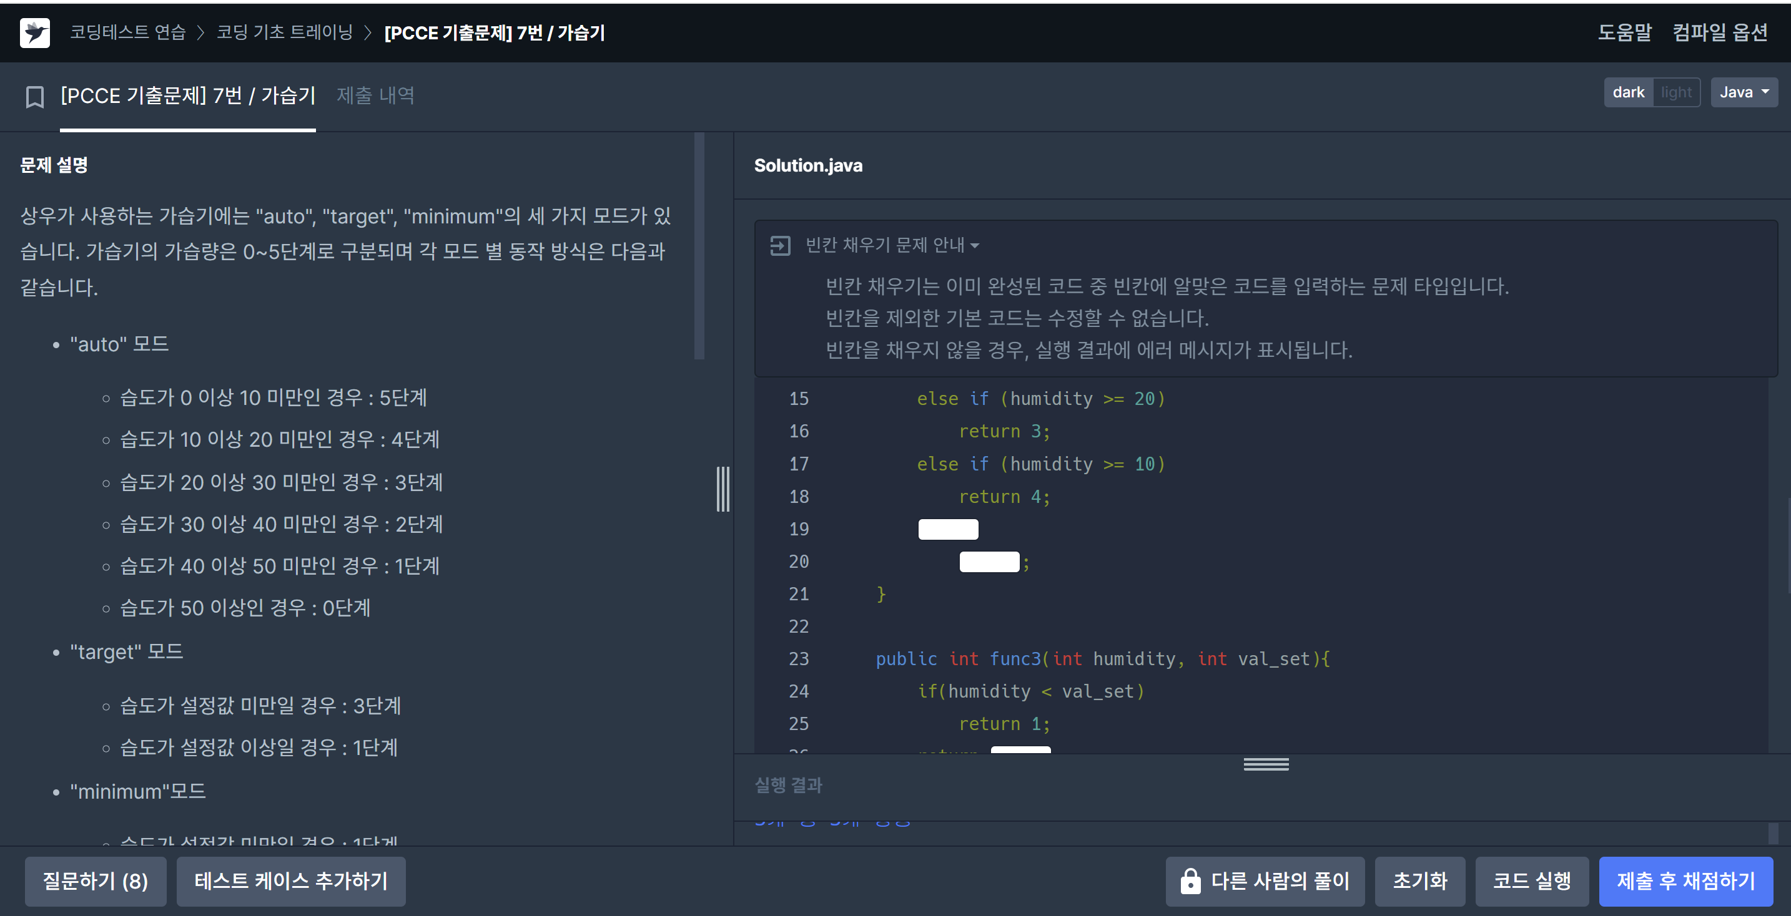
Task: Open 컴파일 옵션 in the header
Action: click(x=1719, y=32)
